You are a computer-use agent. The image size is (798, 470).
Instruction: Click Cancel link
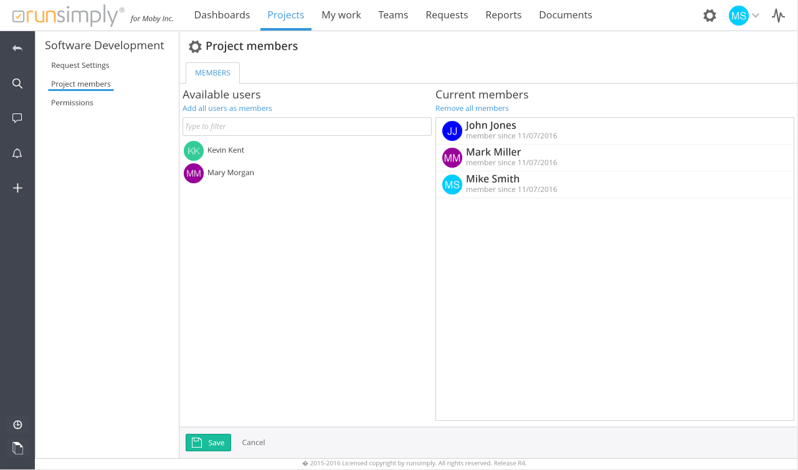254,443
